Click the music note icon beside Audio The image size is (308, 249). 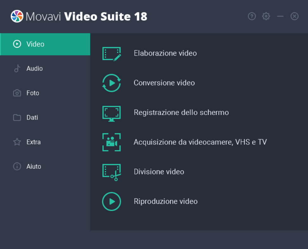(17, 69)
